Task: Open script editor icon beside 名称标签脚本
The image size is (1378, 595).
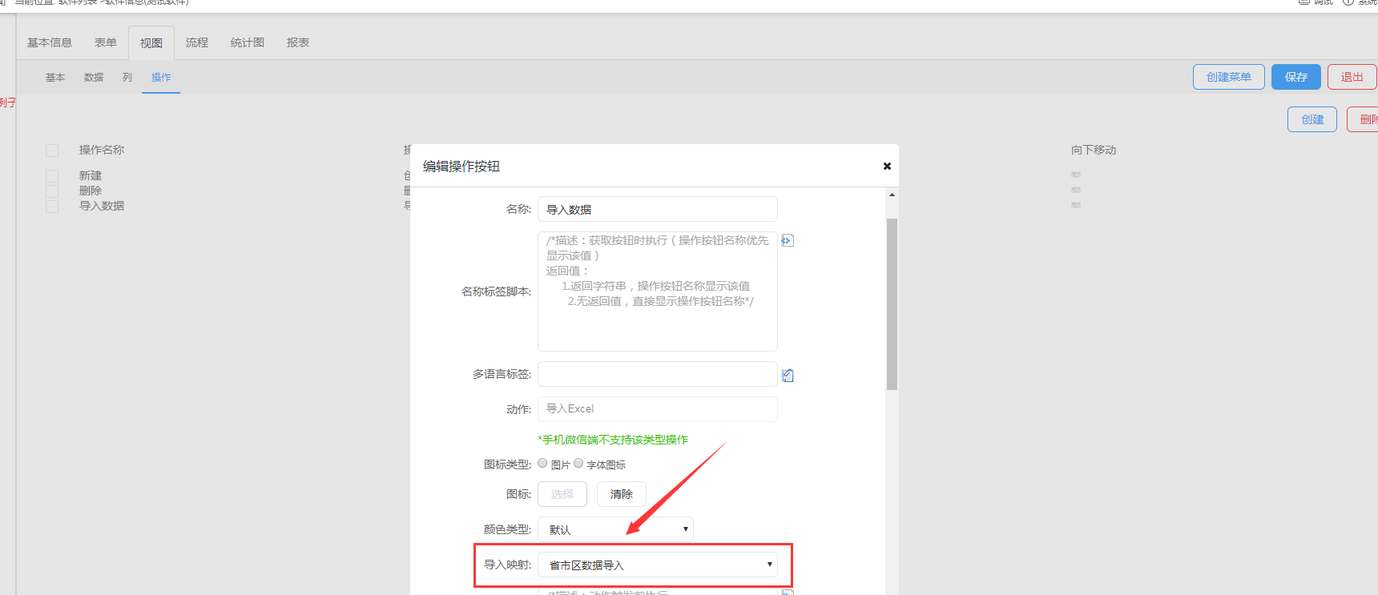Action: (x=788, y=240)
